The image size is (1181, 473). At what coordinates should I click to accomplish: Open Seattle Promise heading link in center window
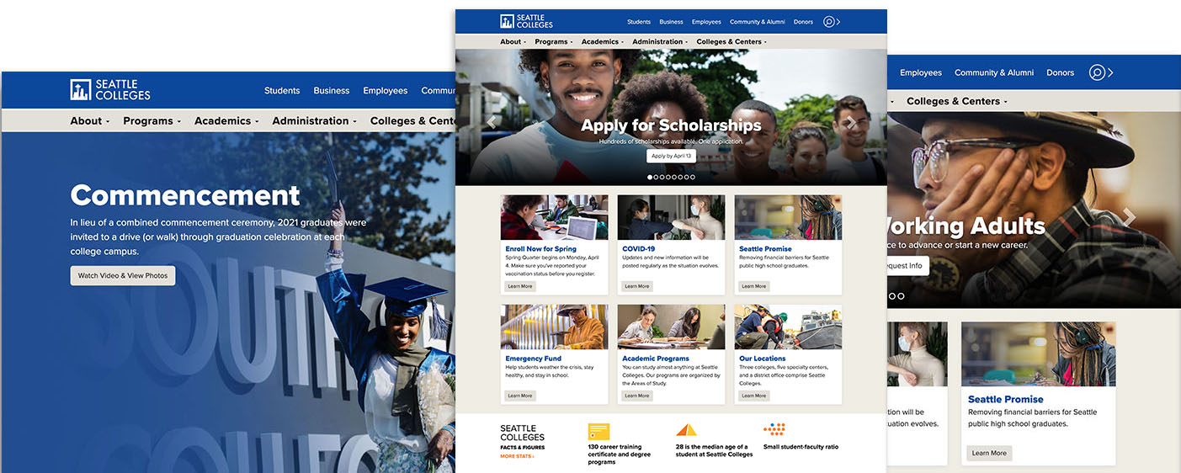[765, 249]
